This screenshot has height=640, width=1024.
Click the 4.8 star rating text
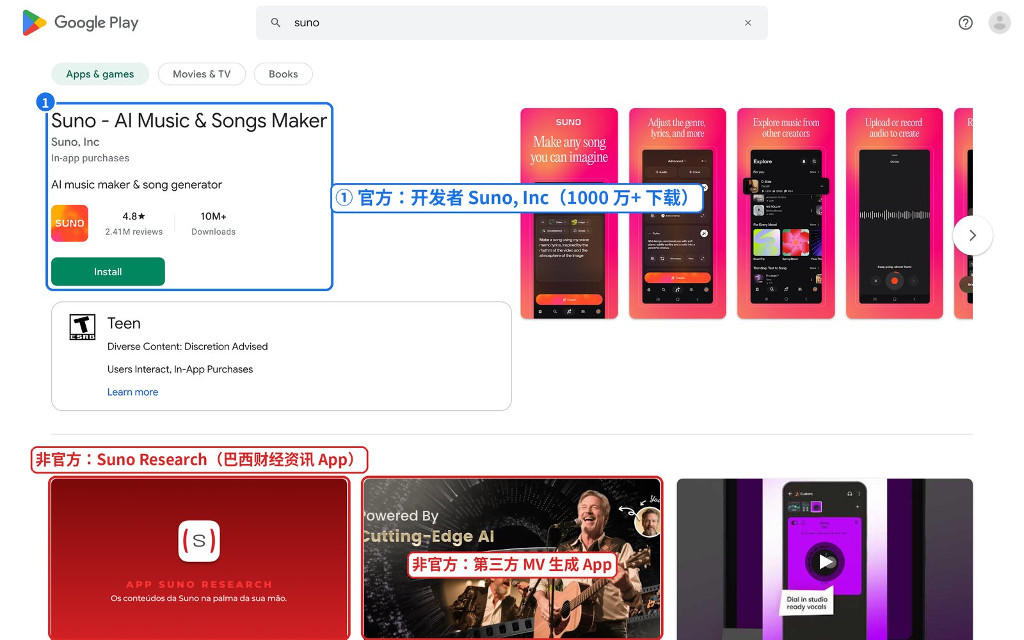pos(134,216)
